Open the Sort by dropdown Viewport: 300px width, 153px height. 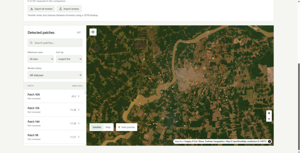click(x=69, y=59)
